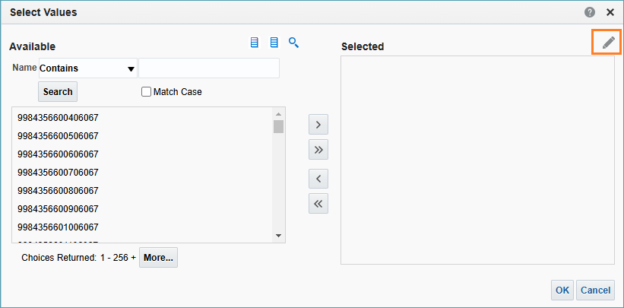
Task: Enable the Match Case checkbox
Action: [147, 92]
